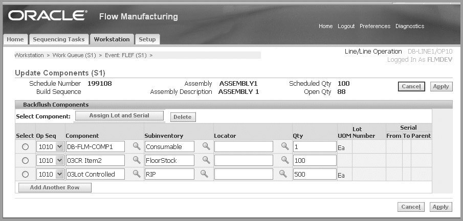
Task: Open Op Seq dropdown for 03CR Item2
Action: 50,160
